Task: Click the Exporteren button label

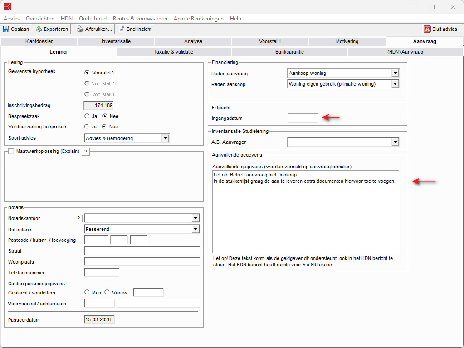Action: click(56, 29)
